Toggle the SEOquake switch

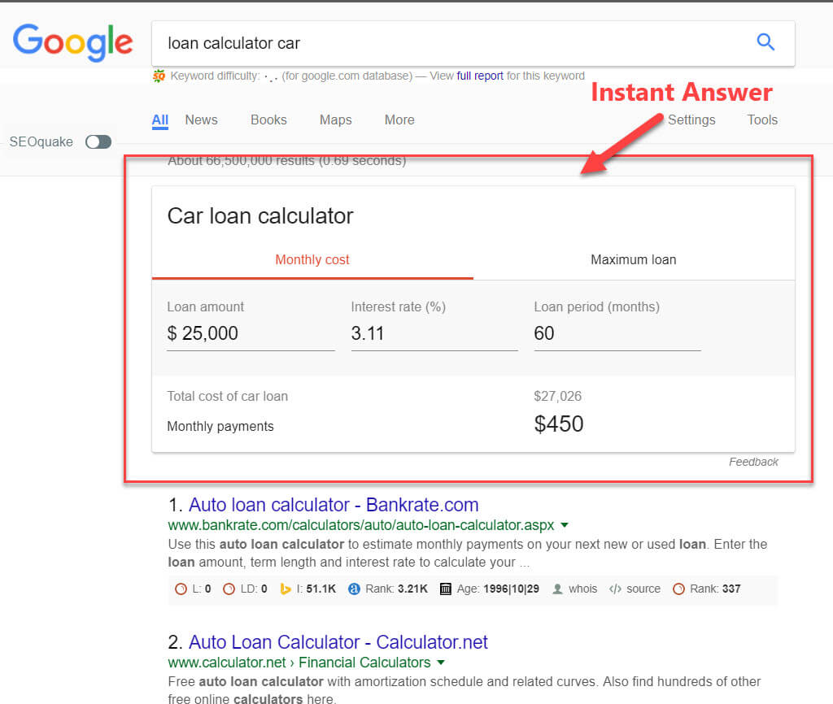(98, 141)
